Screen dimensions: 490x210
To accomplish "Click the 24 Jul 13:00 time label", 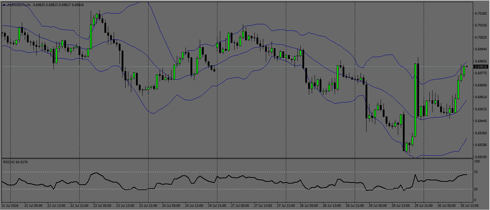I will pyautogui.click(x=195, y=206).
